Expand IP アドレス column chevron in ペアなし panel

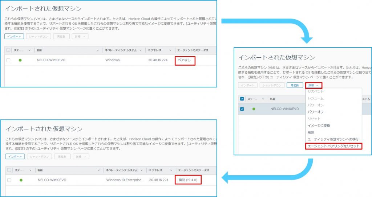(170, 50)
